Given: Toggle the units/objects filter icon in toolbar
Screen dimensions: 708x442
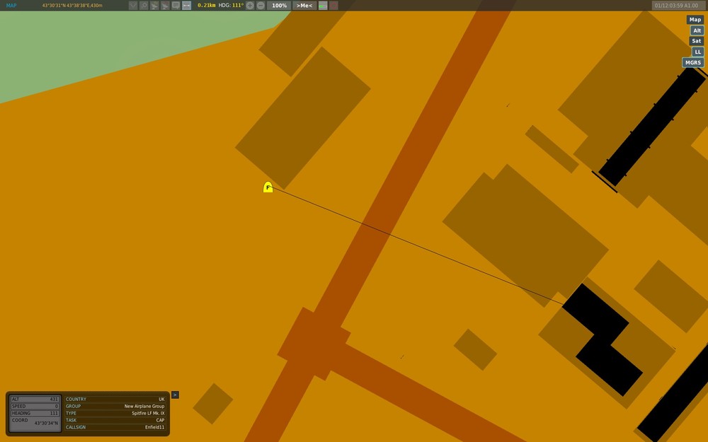Looking at the screenshot, I should tap(133, 6).
